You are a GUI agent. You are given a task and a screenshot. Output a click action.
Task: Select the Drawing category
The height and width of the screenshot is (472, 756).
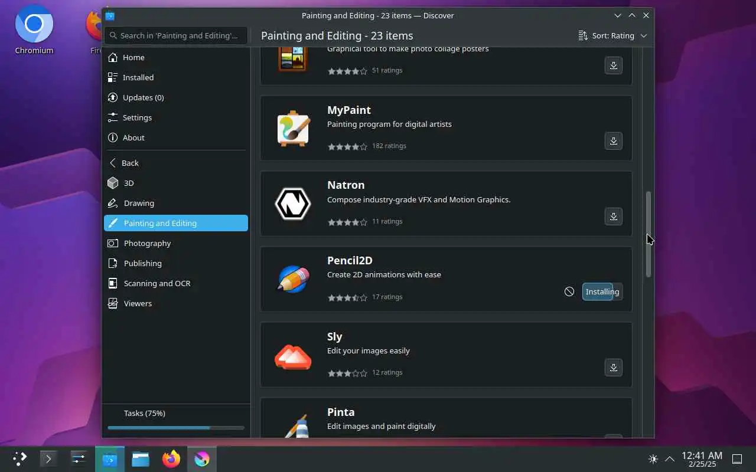point(176,203)
